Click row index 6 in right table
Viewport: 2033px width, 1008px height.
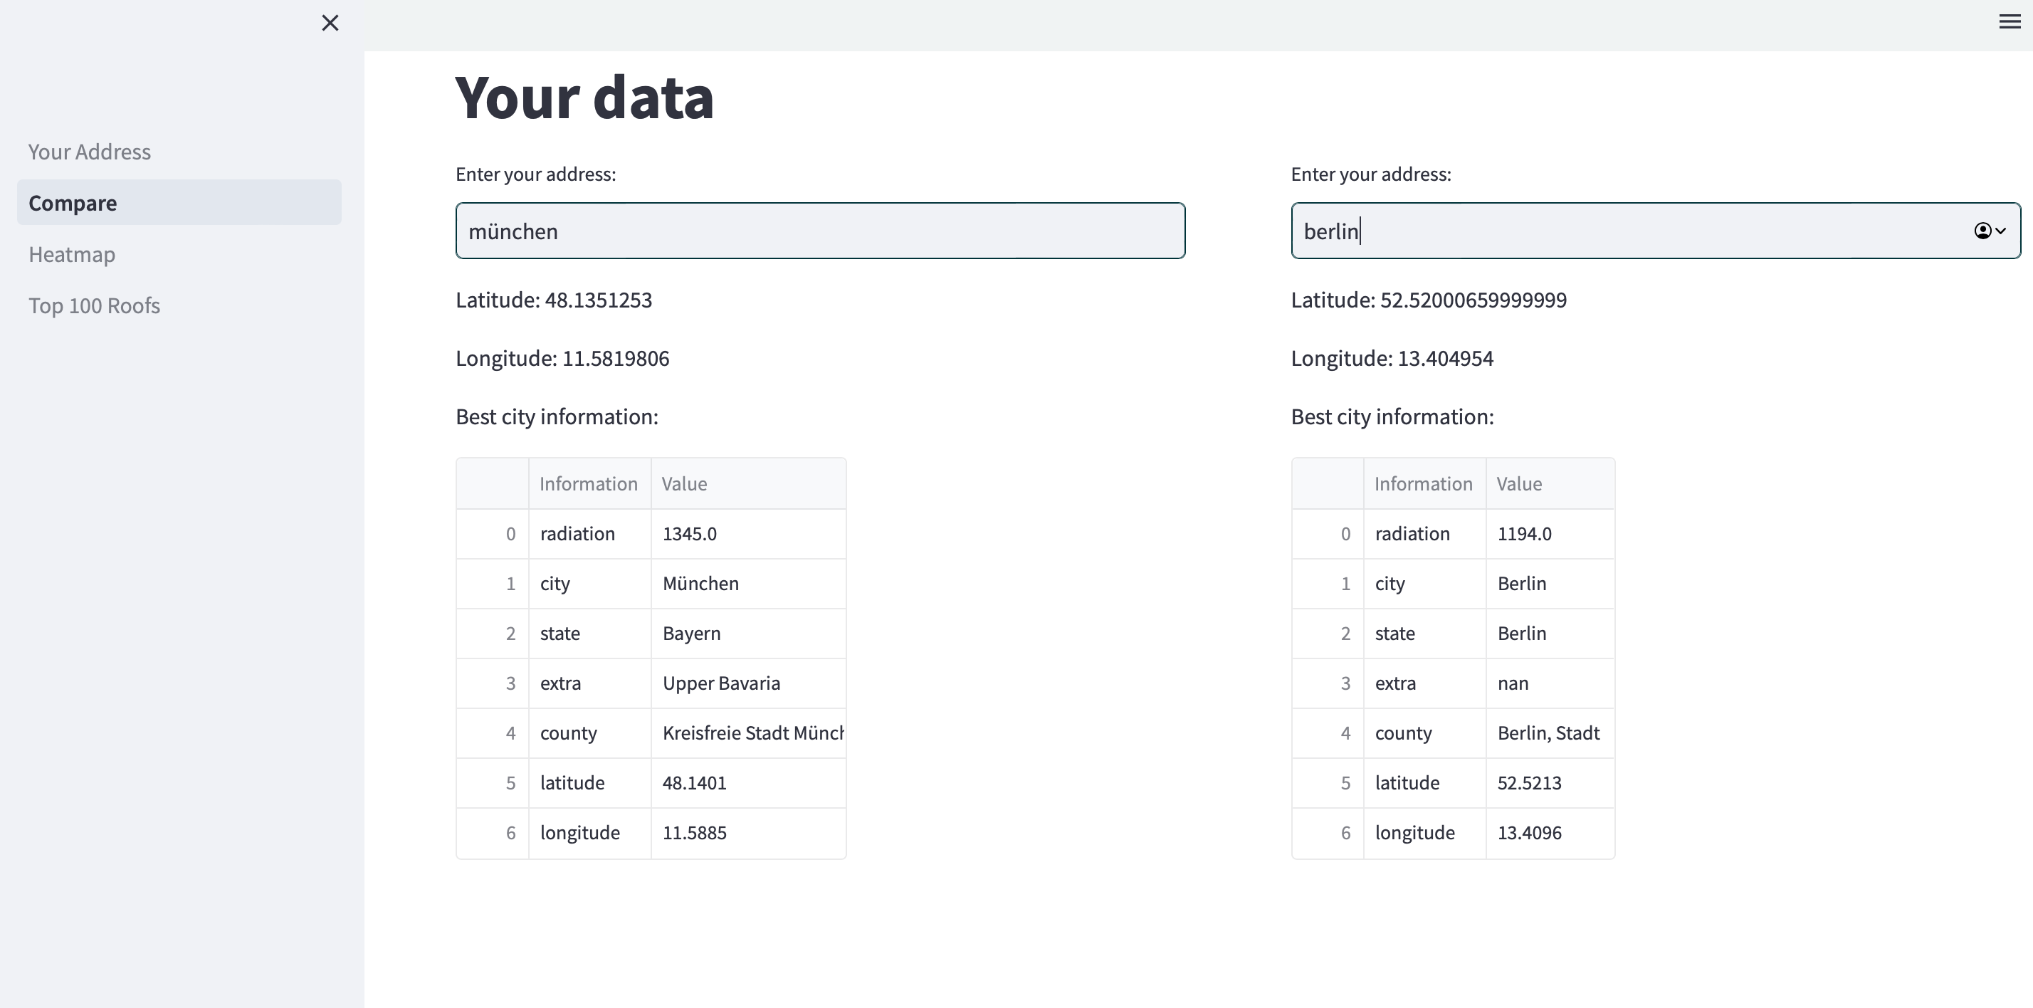click(x=1328, y=833)
